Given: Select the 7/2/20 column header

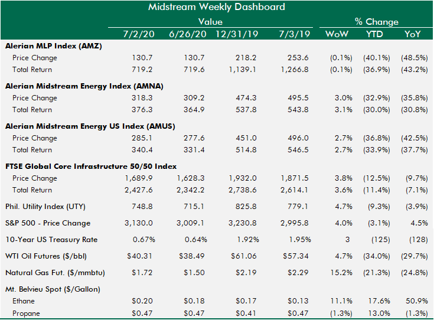Looking at the screenshot, I should coord(139,34).
